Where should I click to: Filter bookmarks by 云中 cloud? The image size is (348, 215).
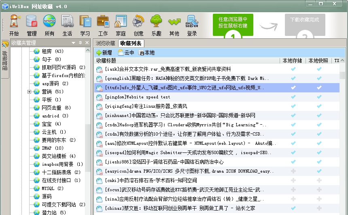point(126,53)
